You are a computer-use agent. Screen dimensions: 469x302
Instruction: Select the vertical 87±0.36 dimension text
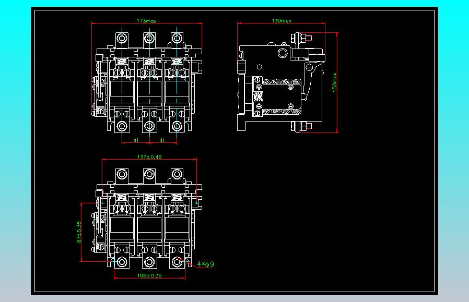[79, 232]
